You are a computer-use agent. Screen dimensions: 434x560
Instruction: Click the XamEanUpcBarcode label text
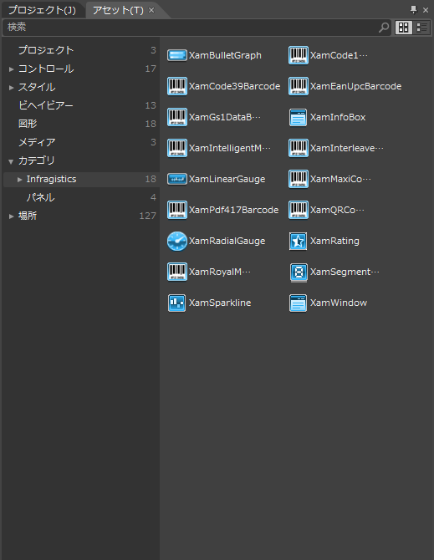tap(355, 86)
